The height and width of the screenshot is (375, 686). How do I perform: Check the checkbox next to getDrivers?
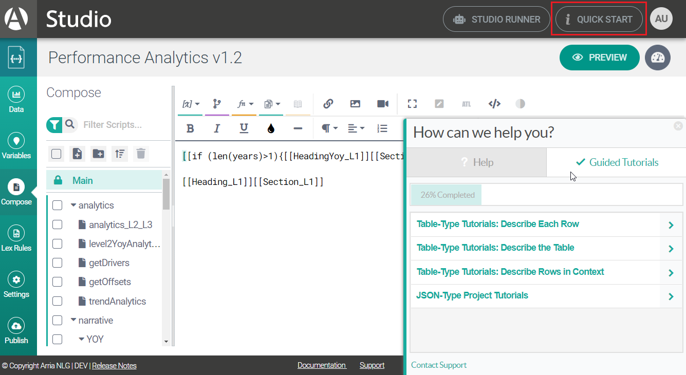tap(58, 262)
